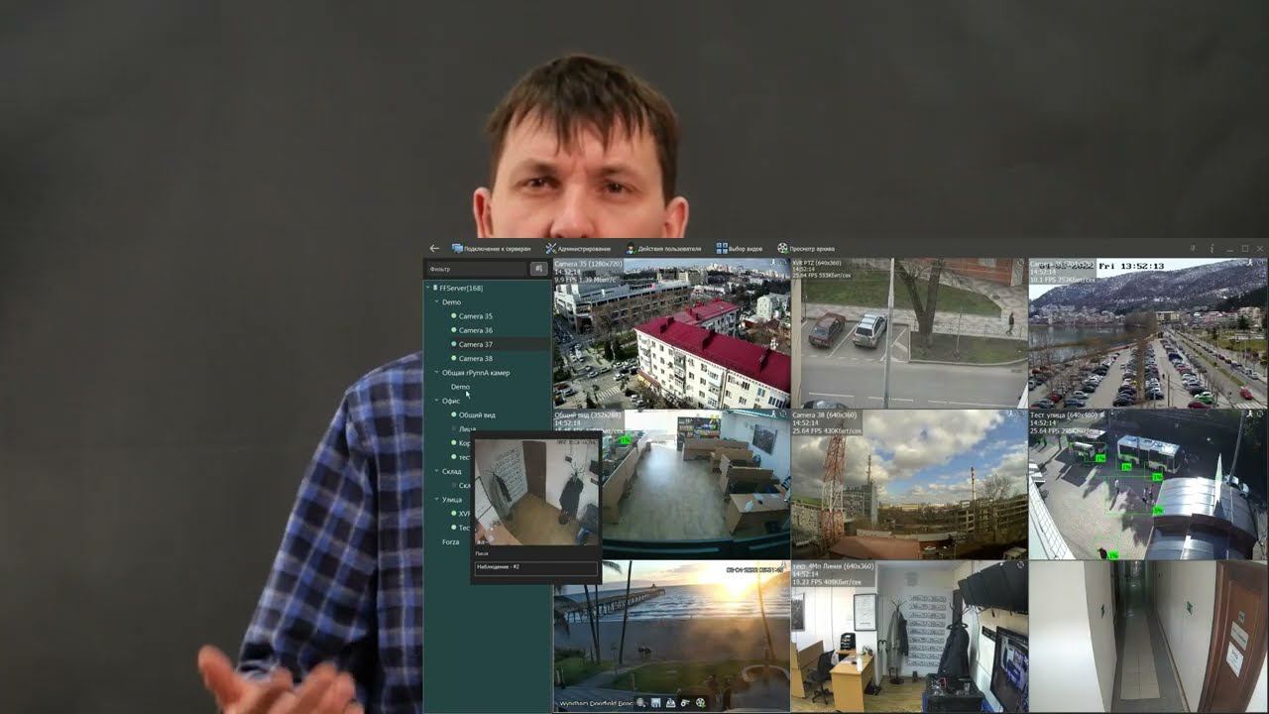Collapse the Офис group
The height and width of the screenshot is (714, 1269).
[436, 401]
